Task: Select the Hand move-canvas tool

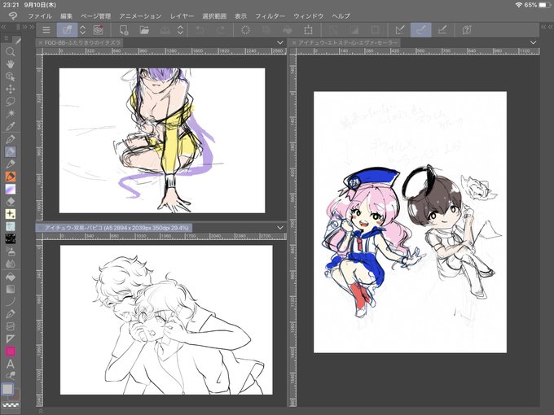Action: click(11, 64)
